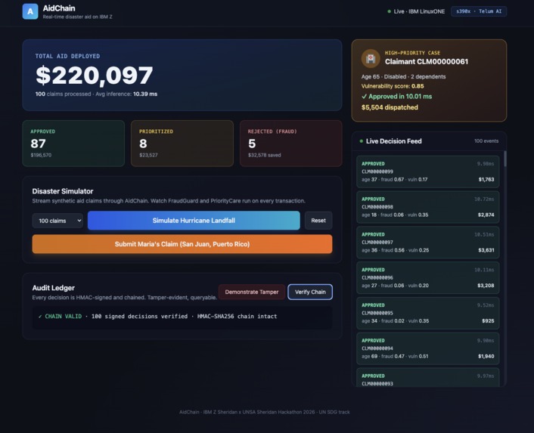Select the CLM0000099 feed entry
Screen dimensions: 534x433
click(x=428, y=172)
